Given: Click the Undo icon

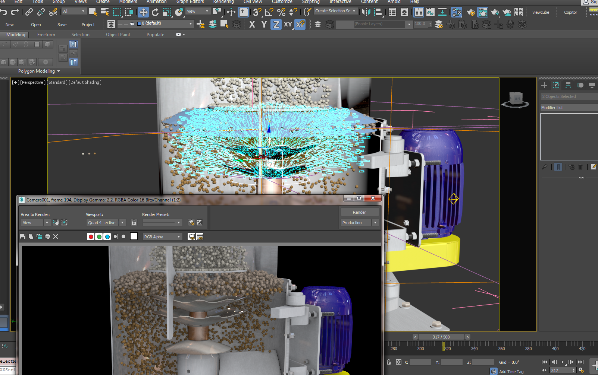Looking at the screenshot, I should point(4,12).
